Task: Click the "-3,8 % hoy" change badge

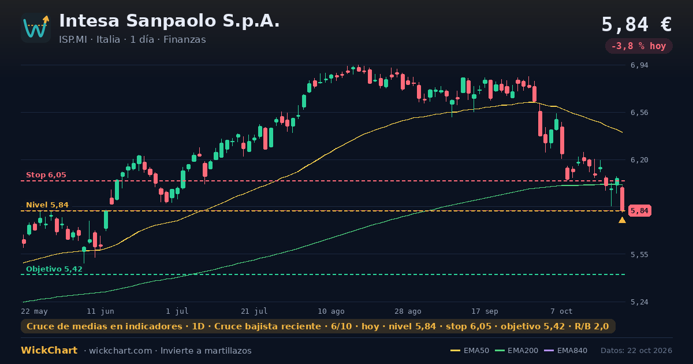Action: pos(639,46)
